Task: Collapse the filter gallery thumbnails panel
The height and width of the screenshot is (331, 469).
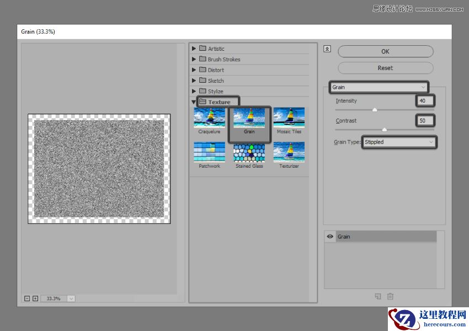Action: 327,49
